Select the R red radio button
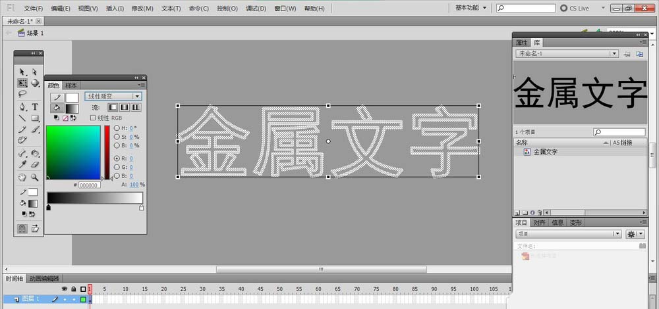659x309 pixels. tap(117, 158)
